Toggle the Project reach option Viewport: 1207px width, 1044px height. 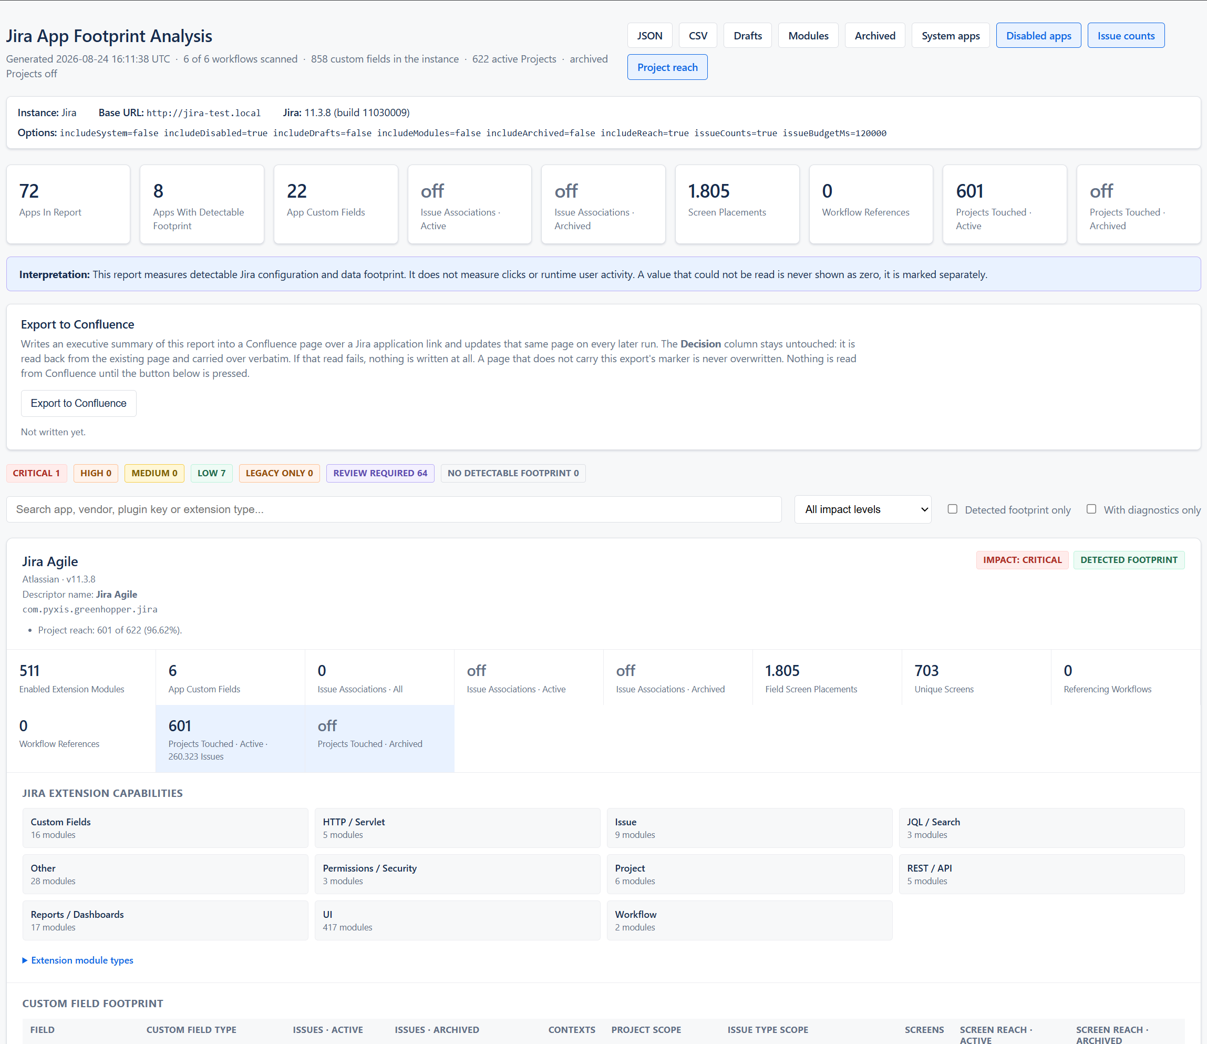click(667, 67)
